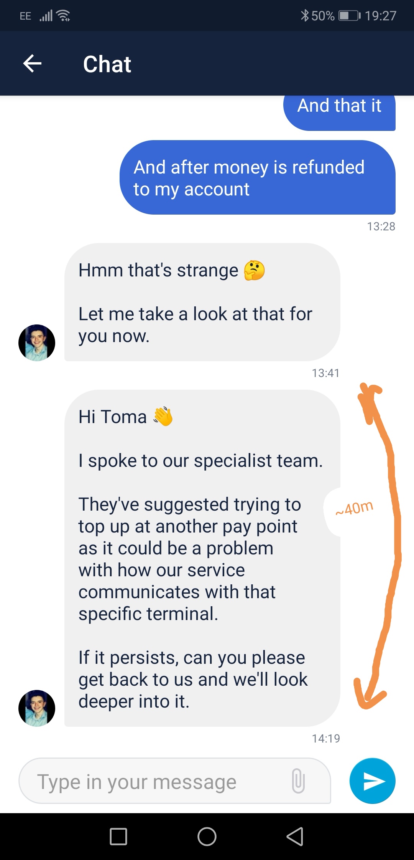Tap the waving hand emoji
Viewport: 414px width, 860px height.
(163, 417)
